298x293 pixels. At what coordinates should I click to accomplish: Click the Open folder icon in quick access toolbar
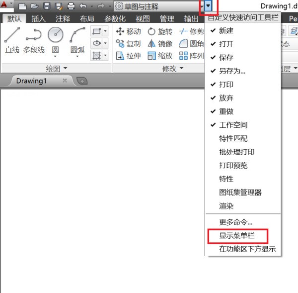[x=35, y=6]
